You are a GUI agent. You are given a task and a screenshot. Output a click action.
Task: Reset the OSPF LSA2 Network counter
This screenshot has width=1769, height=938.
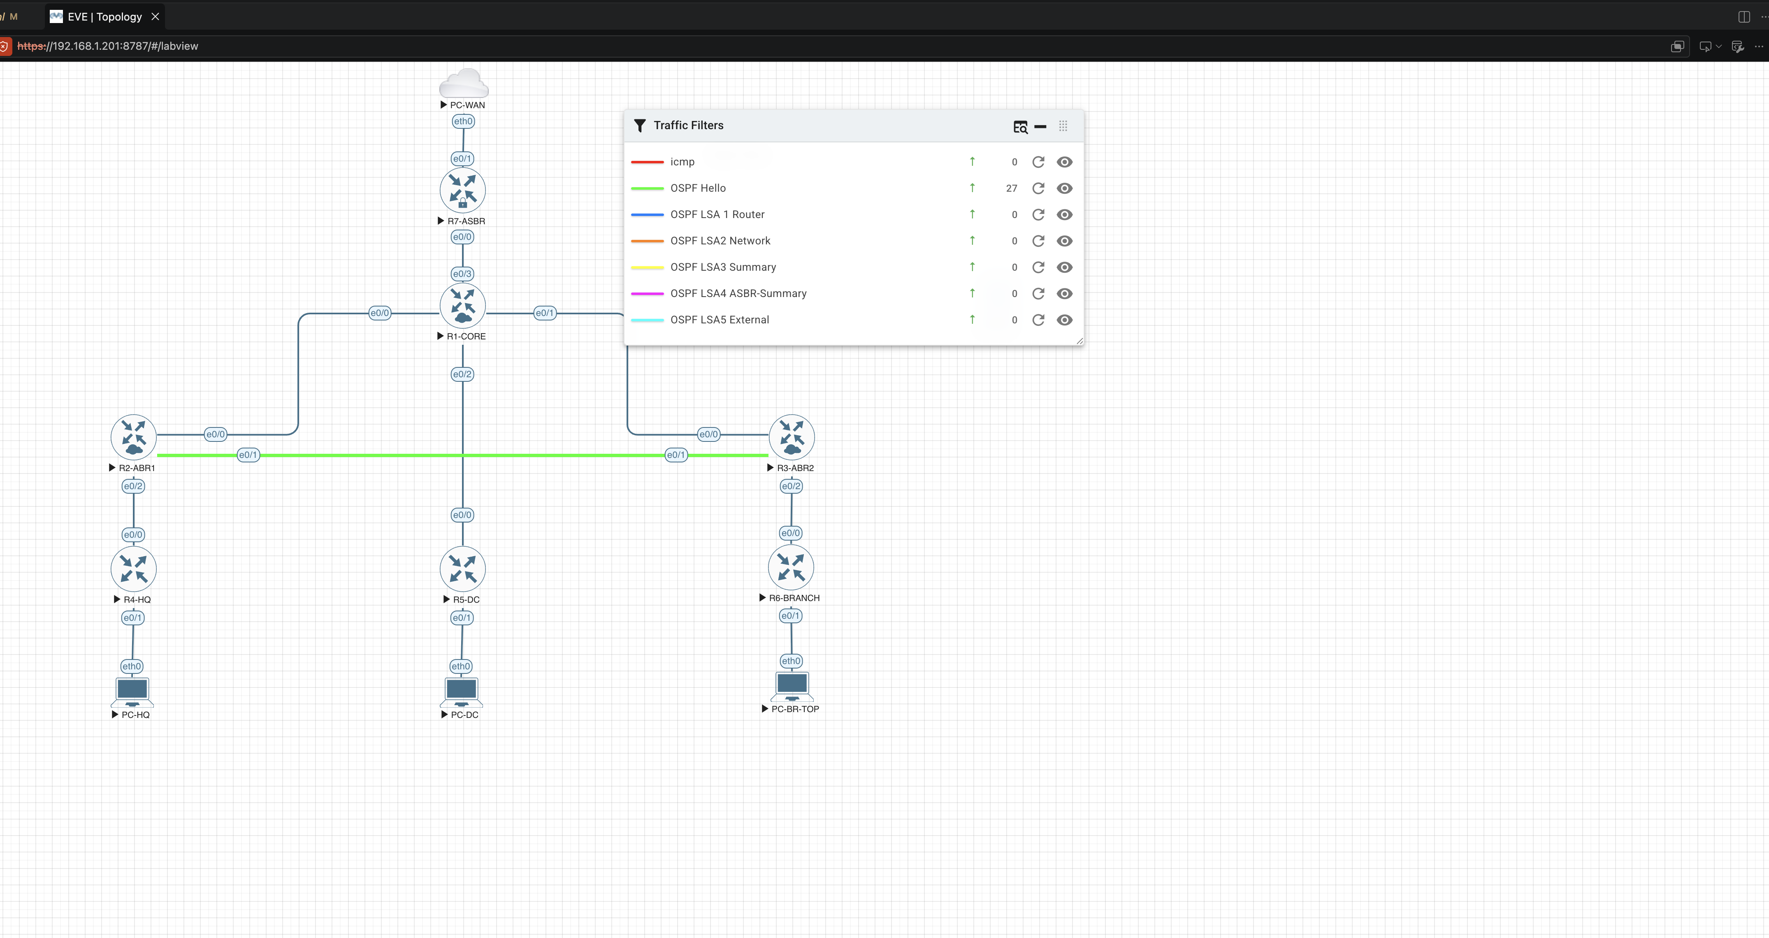coord(1038,241)
